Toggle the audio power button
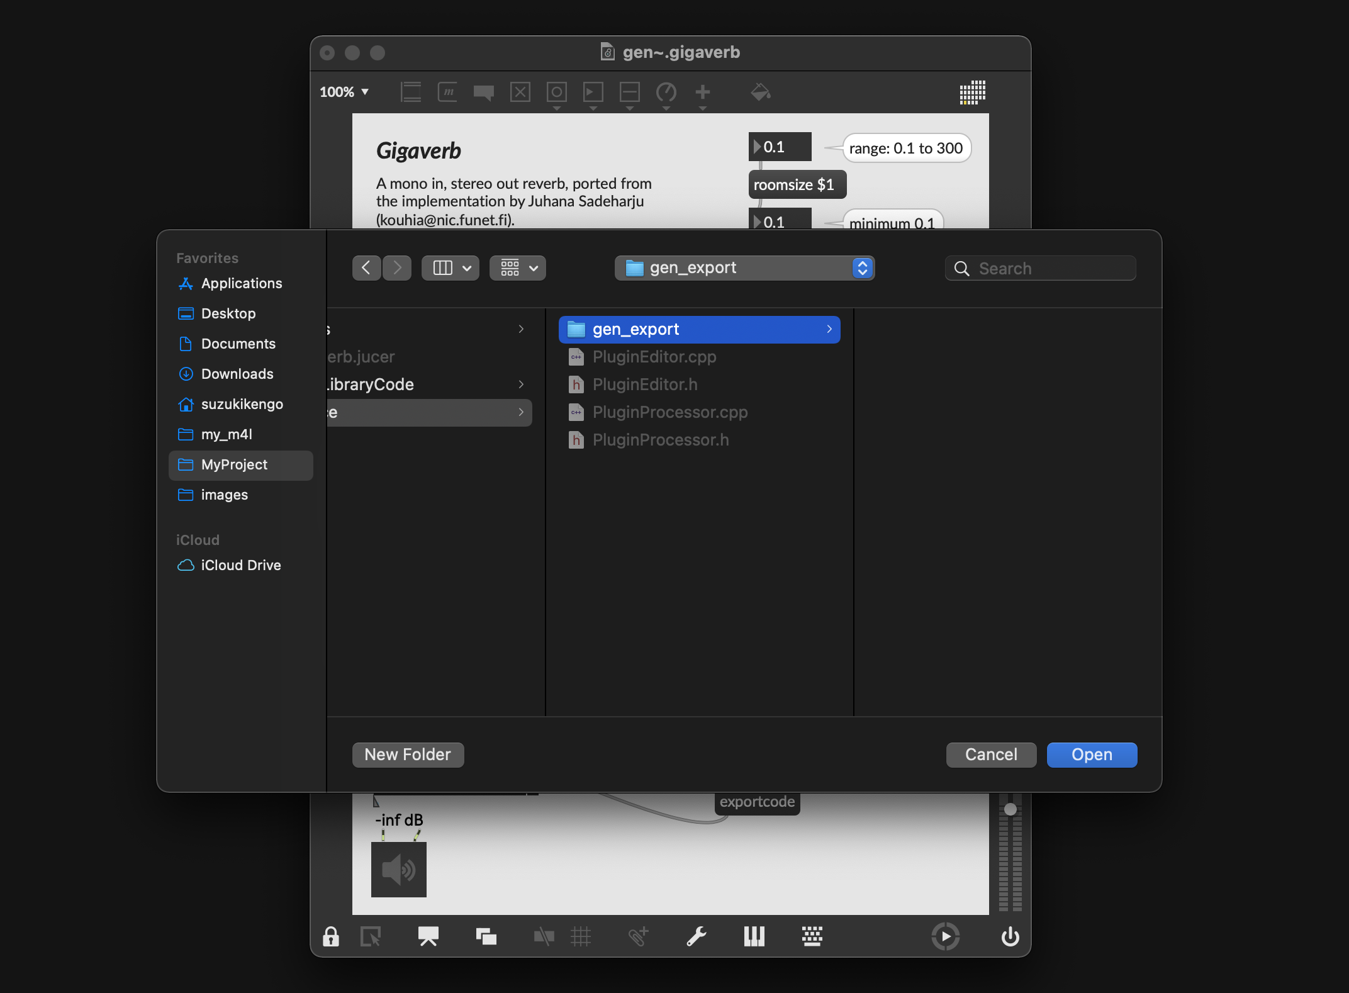This screenshot has width=1349, height=993. pyautogui.click(x=1010, y=936)
